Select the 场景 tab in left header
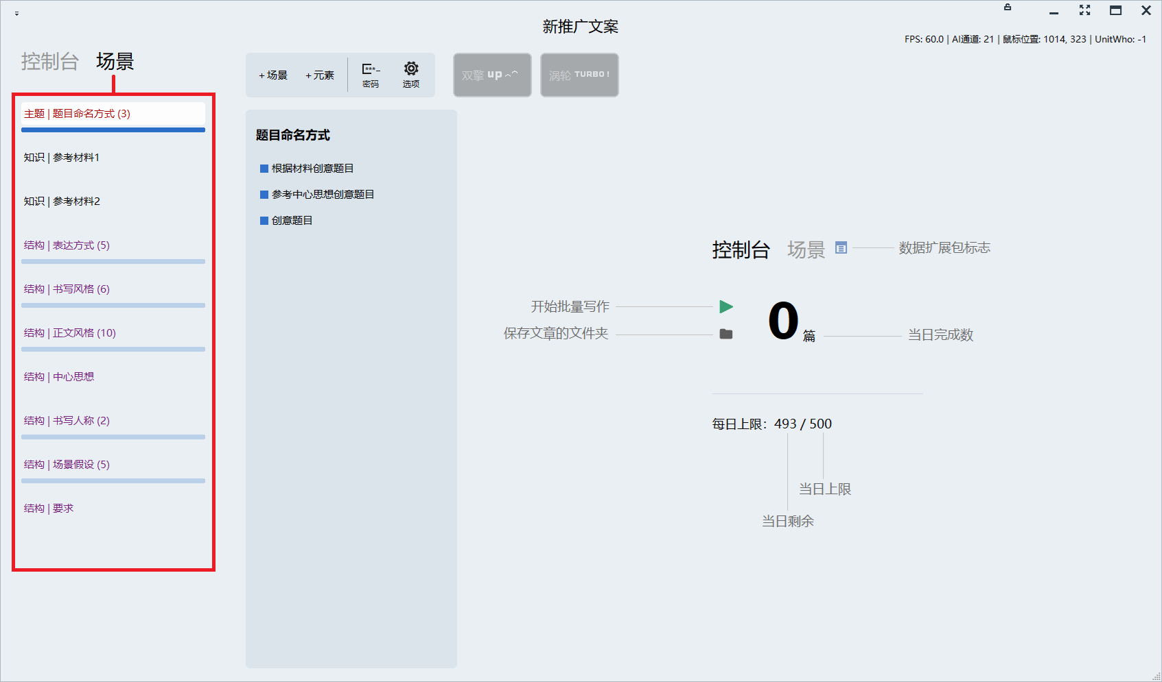The width and height of the screenshot is (1162, 682). pyautogui.click(x=115, y=62)
